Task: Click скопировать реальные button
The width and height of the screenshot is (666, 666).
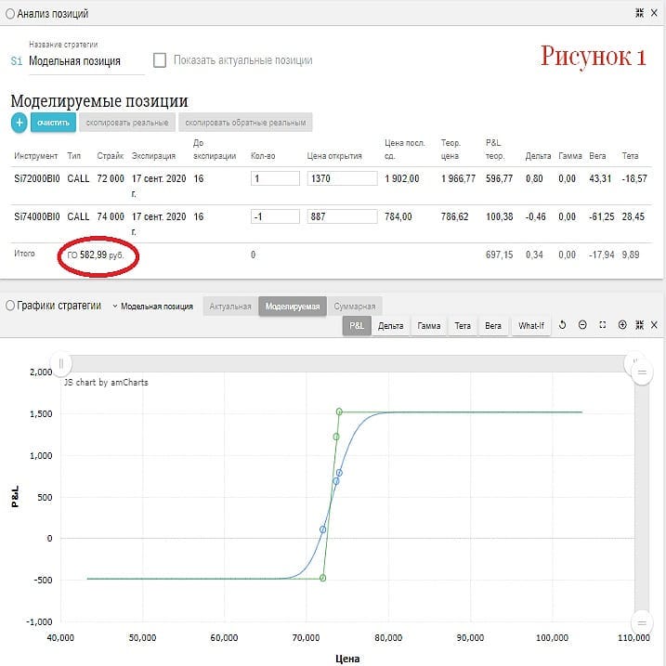Action: (x=127, y=123)
